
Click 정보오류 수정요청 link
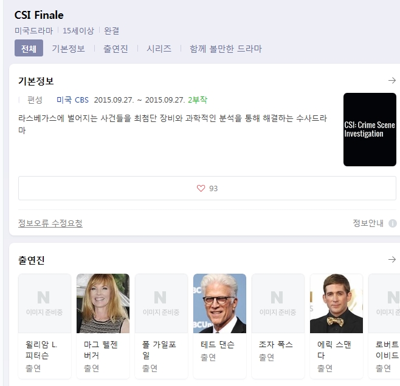[x=50, y=223]
